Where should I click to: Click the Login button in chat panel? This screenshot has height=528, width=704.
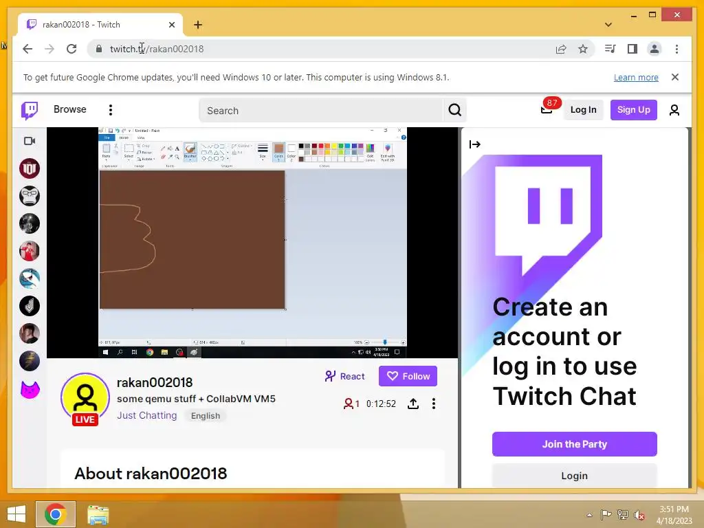tap(574, 476)
